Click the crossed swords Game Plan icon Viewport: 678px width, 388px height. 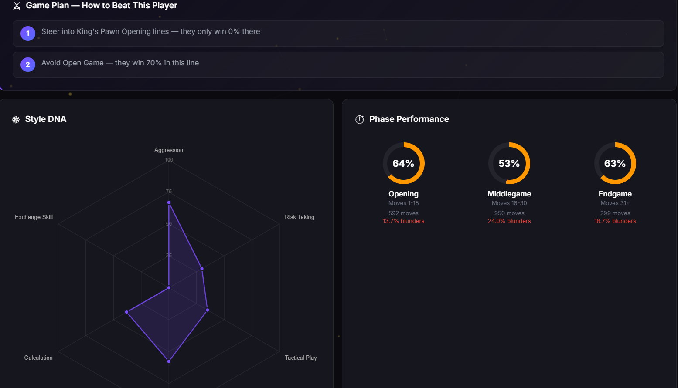(x=17, y=6)
